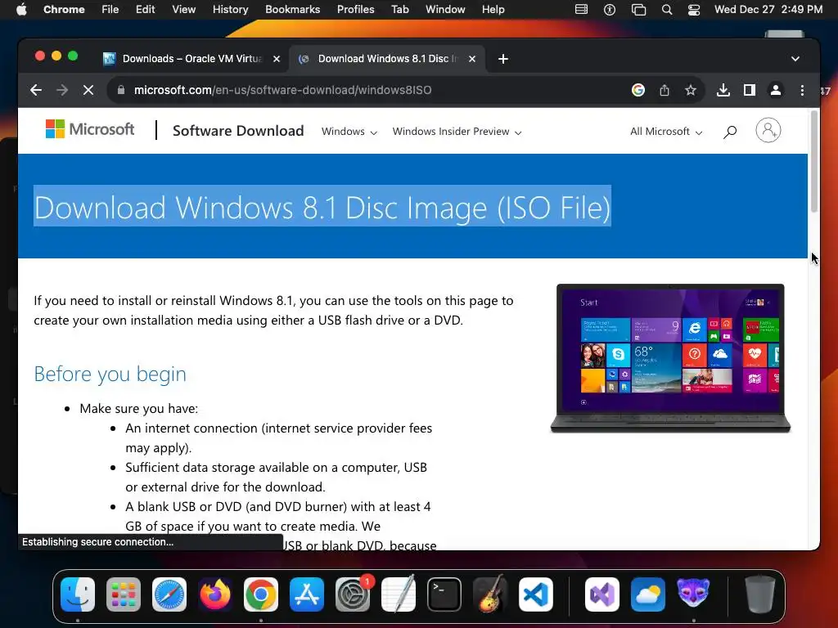Open the Tab menu in menu bar
838x628 pixels.
[x=399, y=9]
